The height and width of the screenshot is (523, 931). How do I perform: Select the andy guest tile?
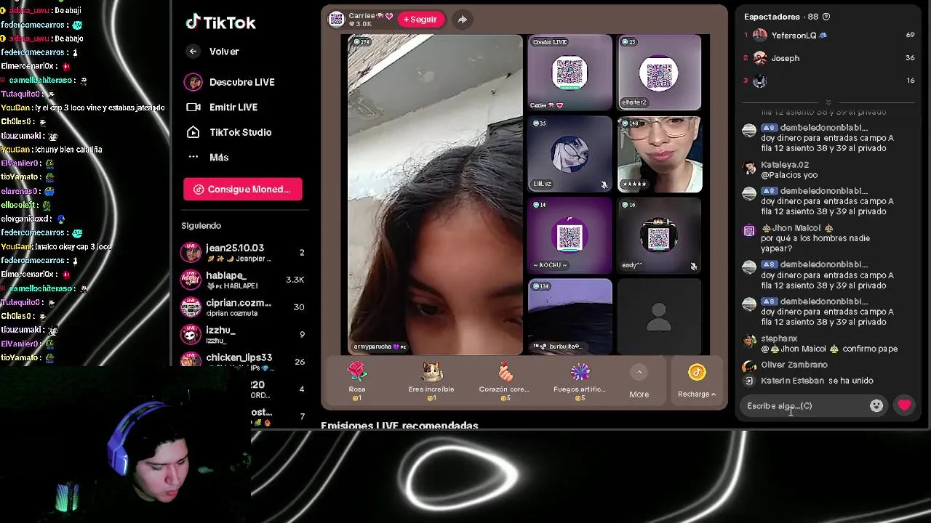(x=659, y=235)
